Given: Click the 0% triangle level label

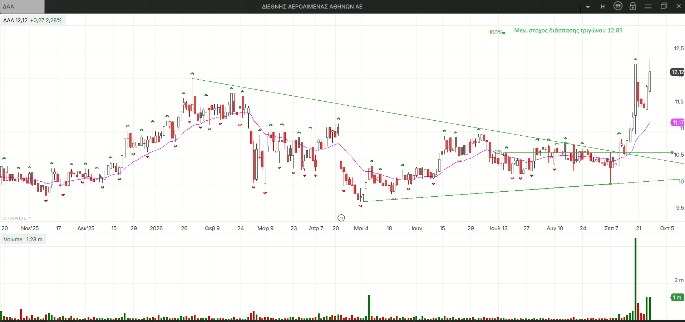Looking at the screenshot, I should pyautogui.click(x=498, y=152).
